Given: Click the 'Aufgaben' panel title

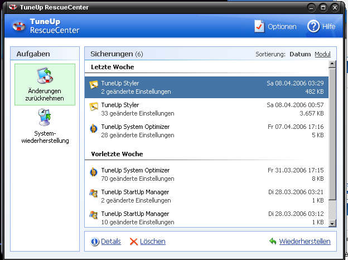Looking at the screenshot, I should coord(33,54).
